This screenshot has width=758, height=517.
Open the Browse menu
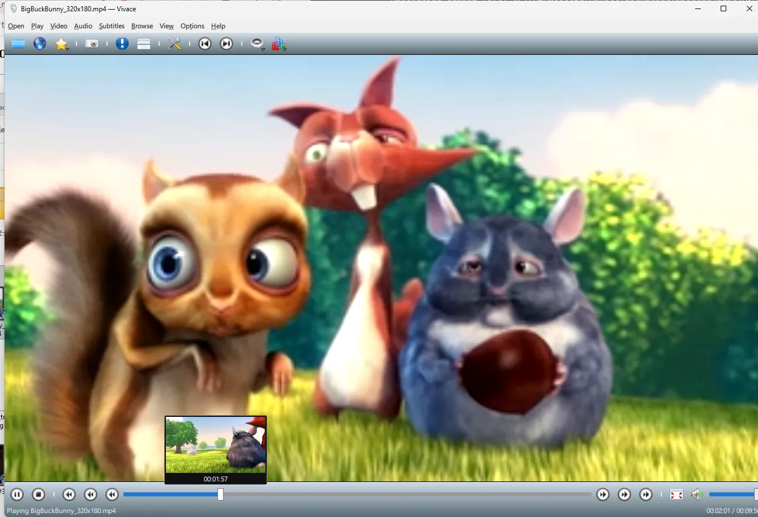click(142, 26)
